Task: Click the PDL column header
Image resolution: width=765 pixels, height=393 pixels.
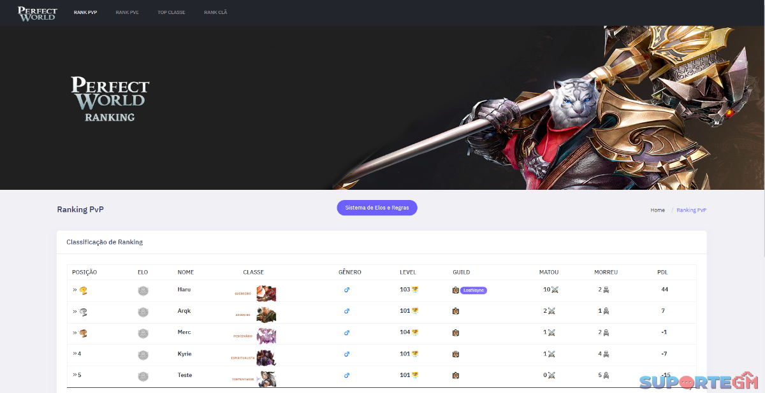Action: coord(662,272)
